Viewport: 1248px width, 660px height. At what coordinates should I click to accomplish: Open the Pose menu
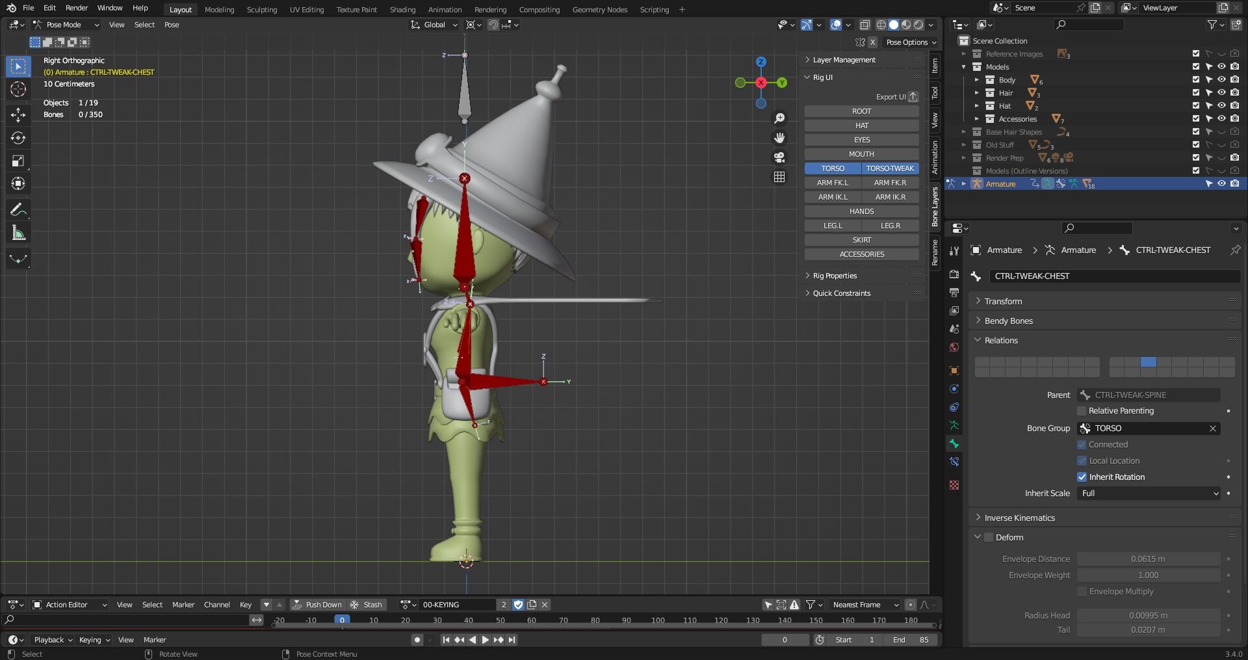pos(171,25)
